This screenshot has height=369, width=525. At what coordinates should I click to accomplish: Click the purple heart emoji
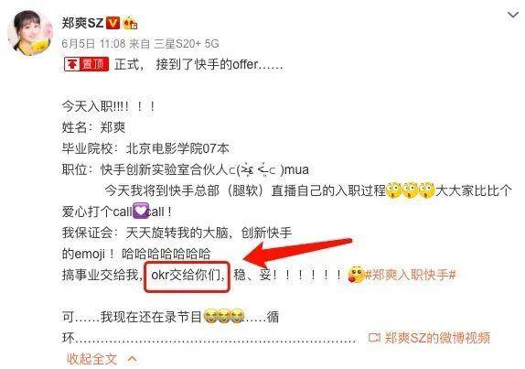click(x=141, y=211)
